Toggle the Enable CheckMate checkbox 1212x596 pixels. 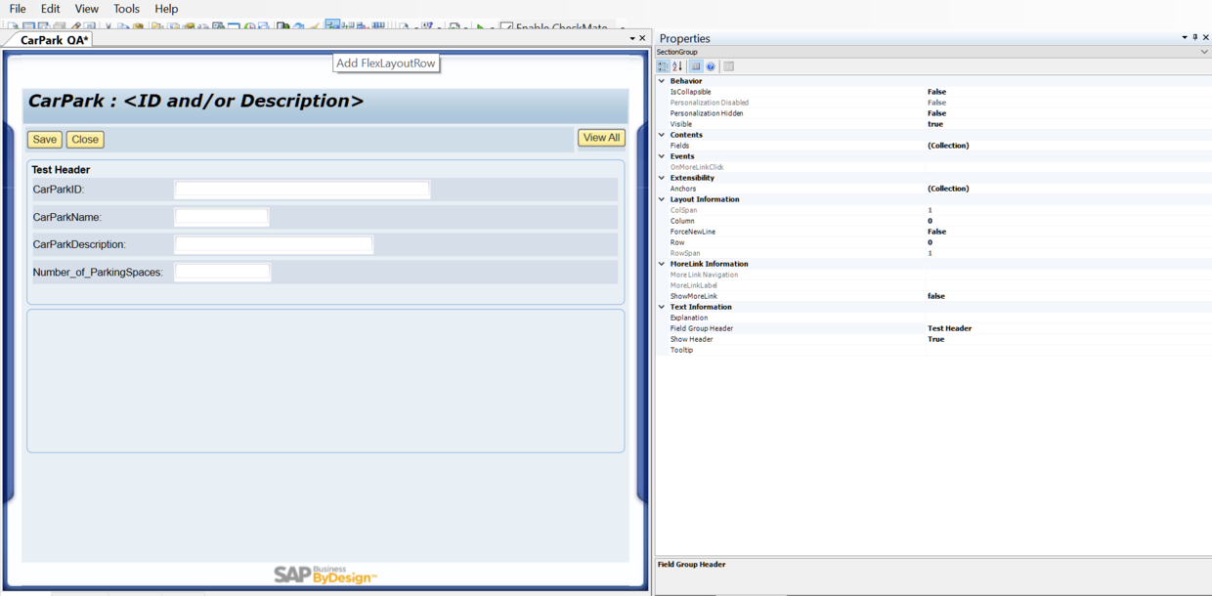506,27
